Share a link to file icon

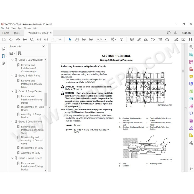pyautogui.click(x=176, y=39)
